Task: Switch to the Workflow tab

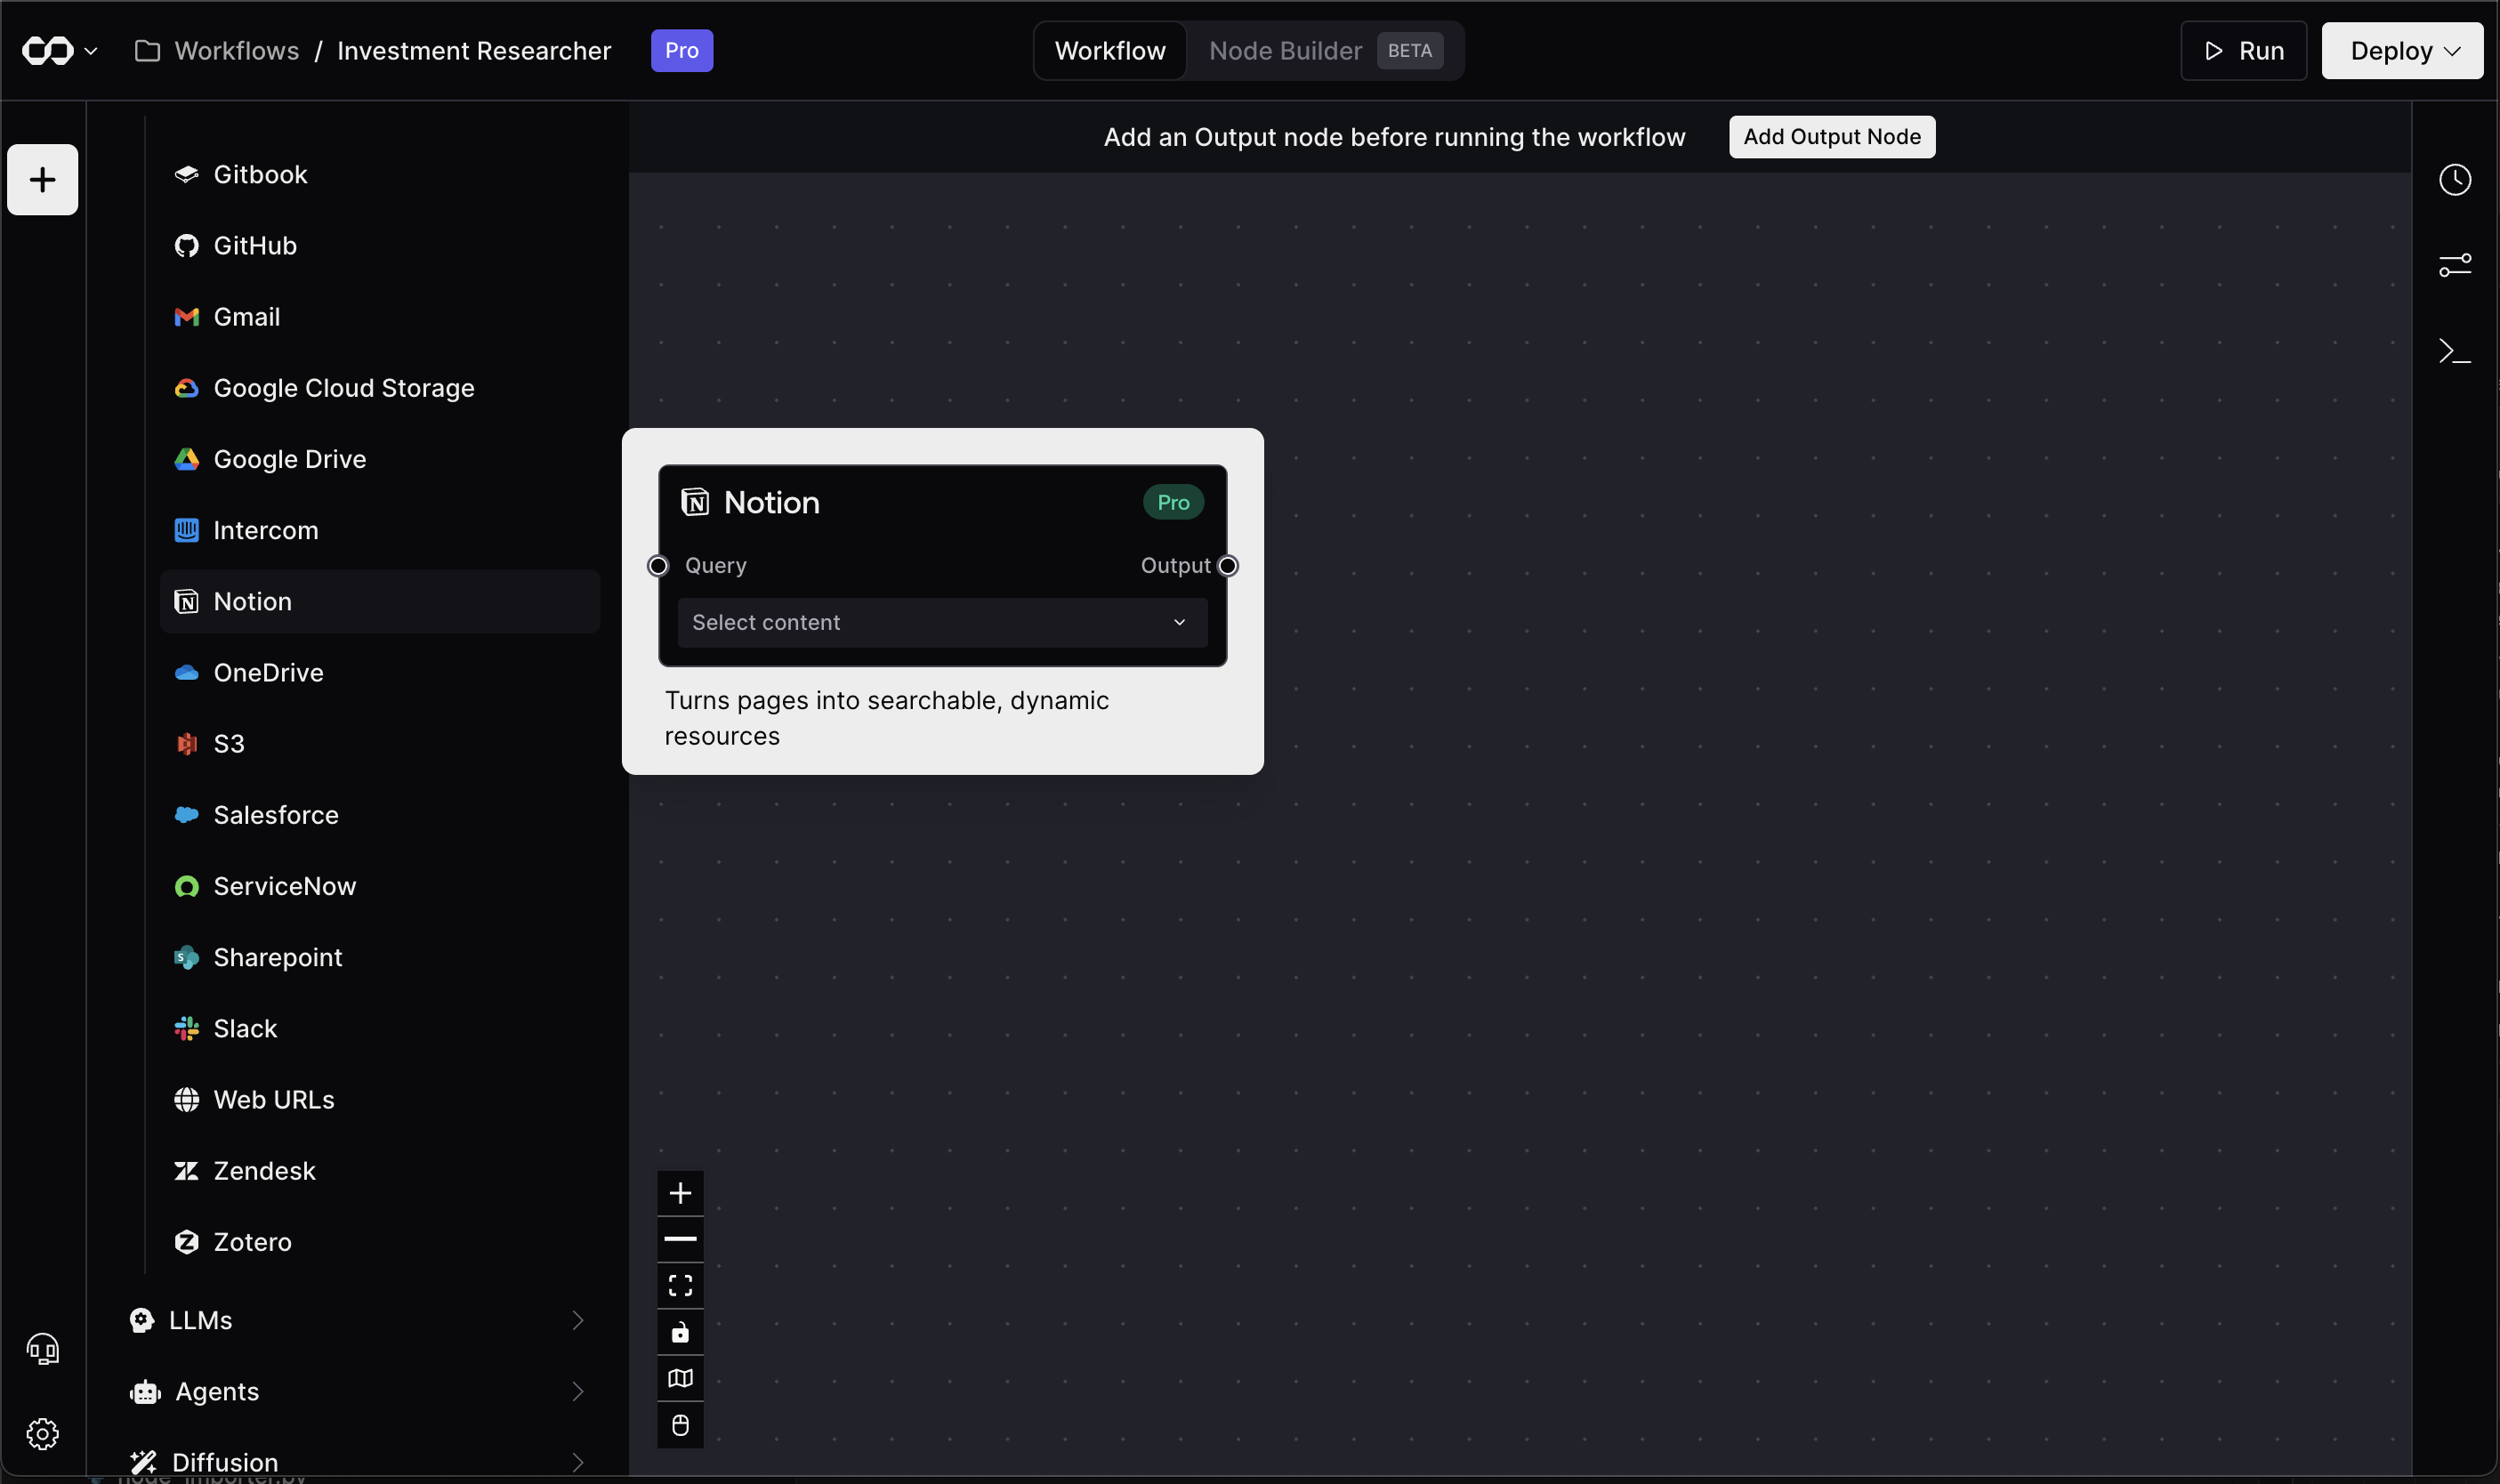Action: tap(1109, 50)
